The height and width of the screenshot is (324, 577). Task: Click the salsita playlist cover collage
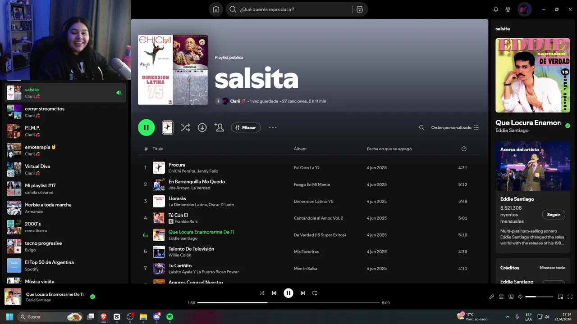coord(173,70)
